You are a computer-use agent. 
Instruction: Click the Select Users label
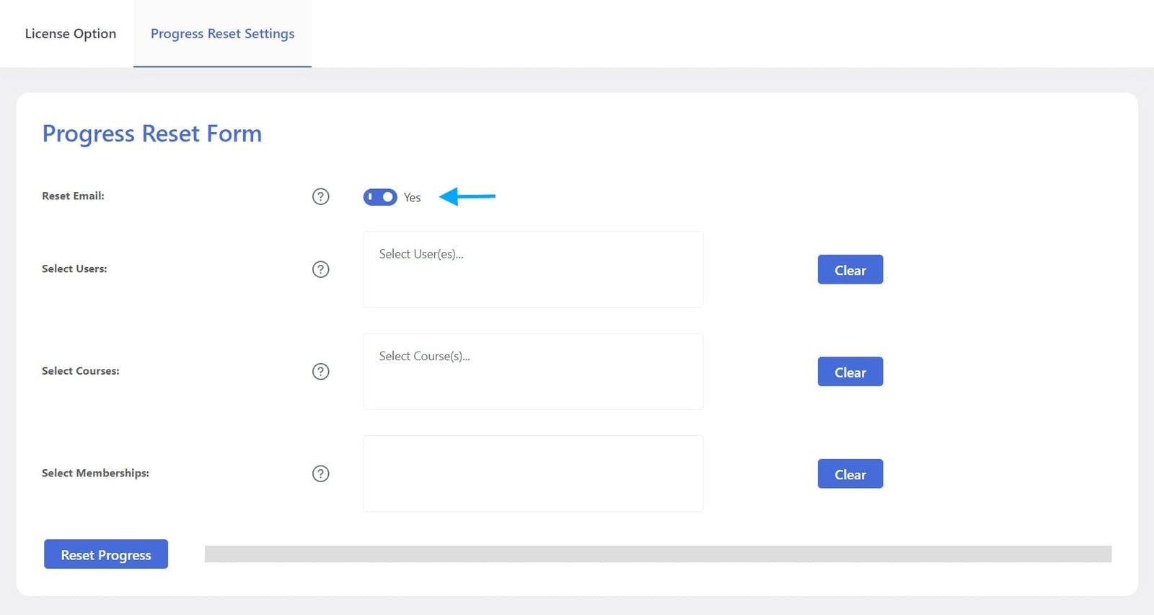coord(74,269)
